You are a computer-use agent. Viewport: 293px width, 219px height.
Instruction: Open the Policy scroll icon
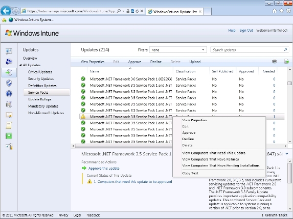tap(9, 125)
